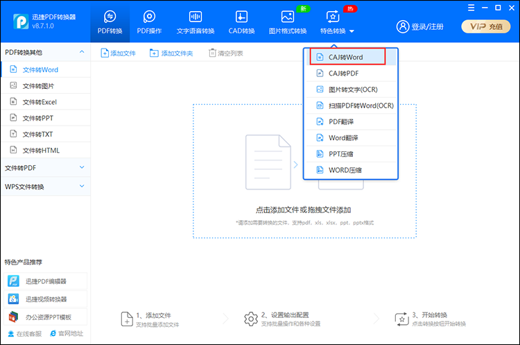Click the step 1 添加文件 icon
Viewport: 520px width, 345px height.
(x=127, y=319)
